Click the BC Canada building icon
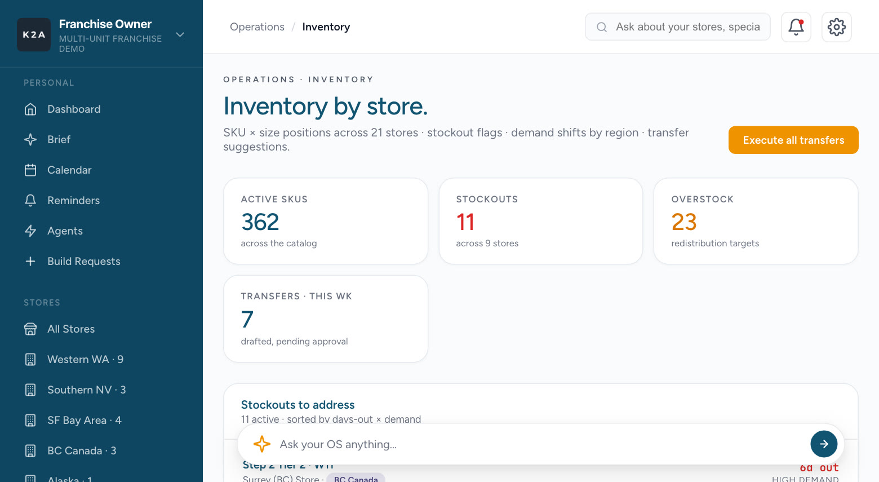This screenshot has width=879, height=482. (30, 451)
